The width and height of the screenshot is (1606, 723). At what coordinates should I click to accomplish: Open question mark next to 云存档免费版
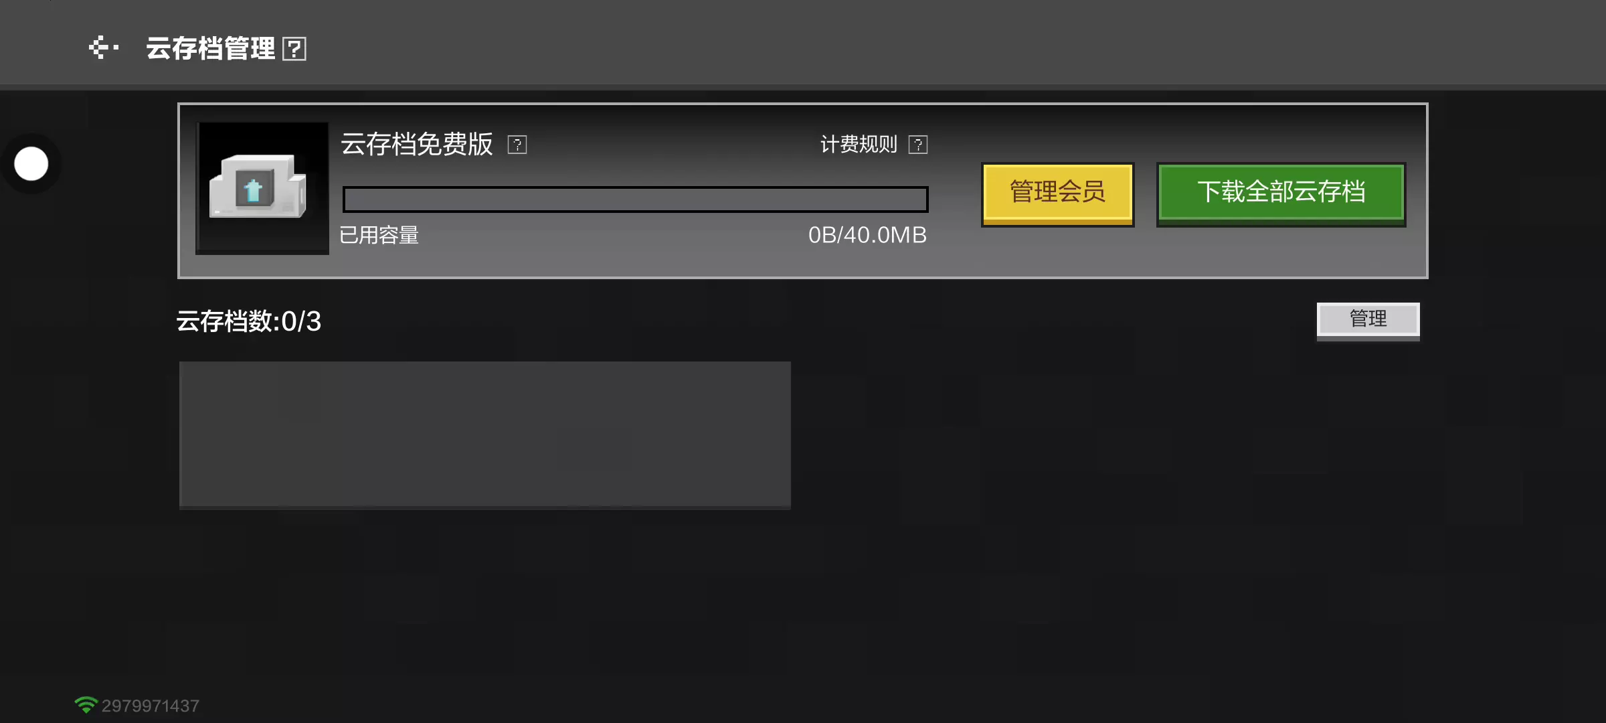pos(517,145)
